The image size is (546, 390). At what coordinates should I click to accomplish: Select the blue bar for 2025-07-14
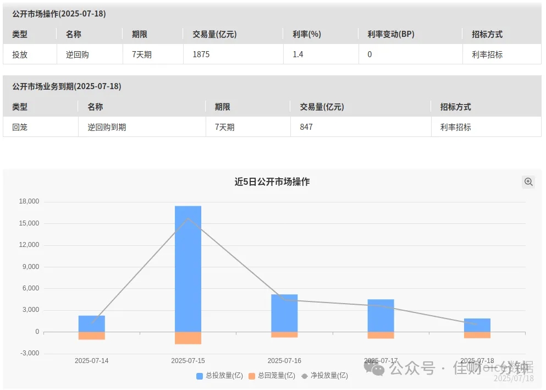[92, 323]
